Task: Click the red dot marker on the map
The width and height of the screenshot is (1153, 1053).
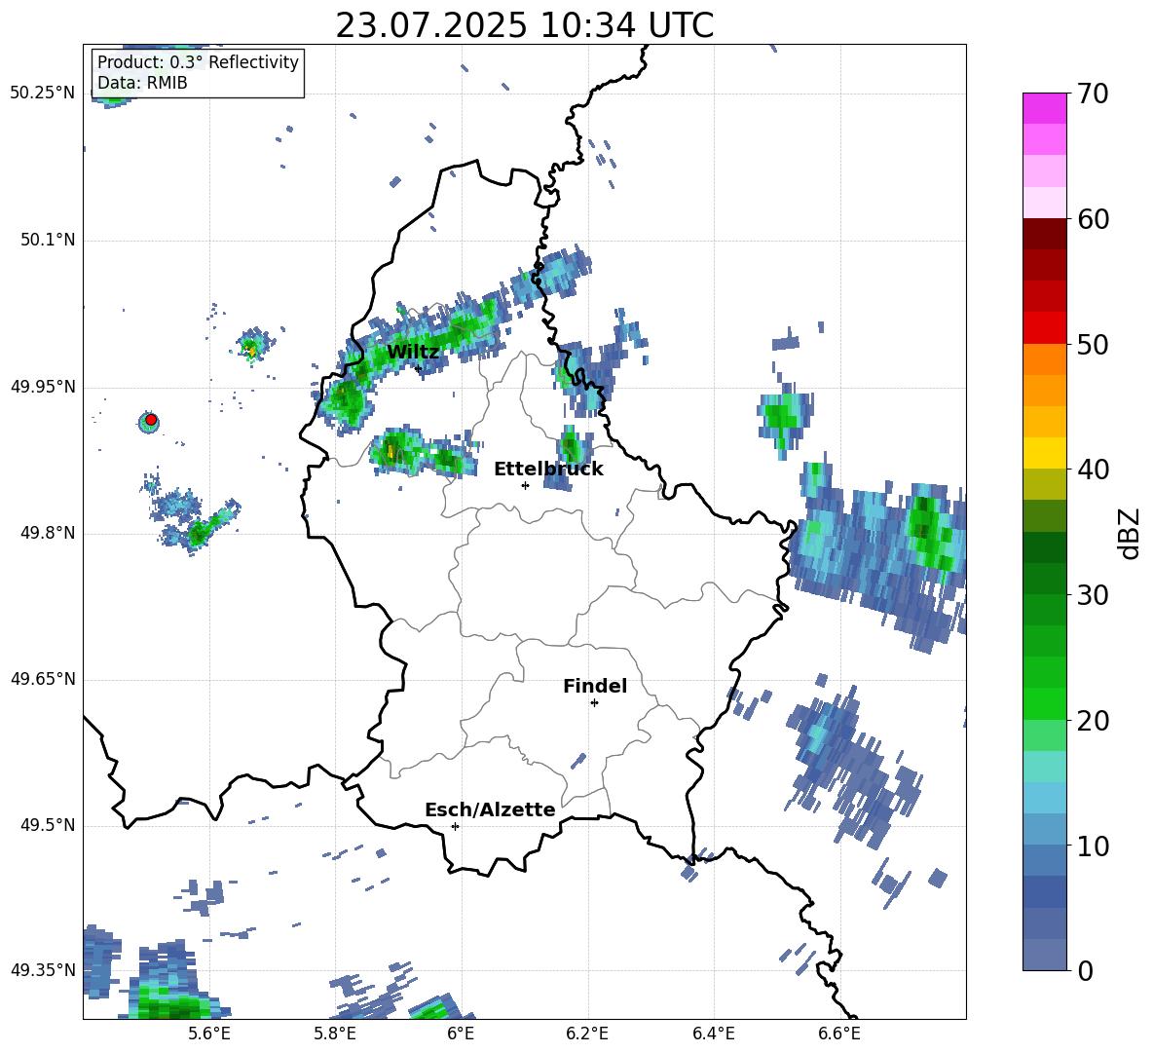Action: (151, 420)
